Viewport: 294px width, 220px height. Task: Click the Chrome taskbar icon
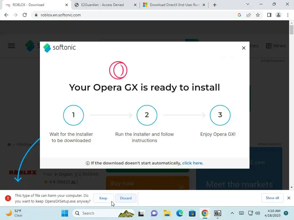(x=205, y=213)
